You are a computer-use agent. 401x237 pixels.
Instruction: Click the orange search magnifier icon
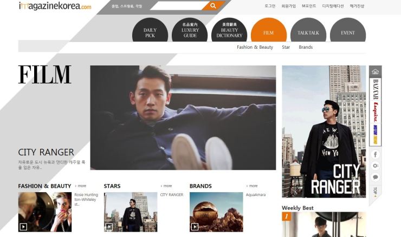[213, 6]
